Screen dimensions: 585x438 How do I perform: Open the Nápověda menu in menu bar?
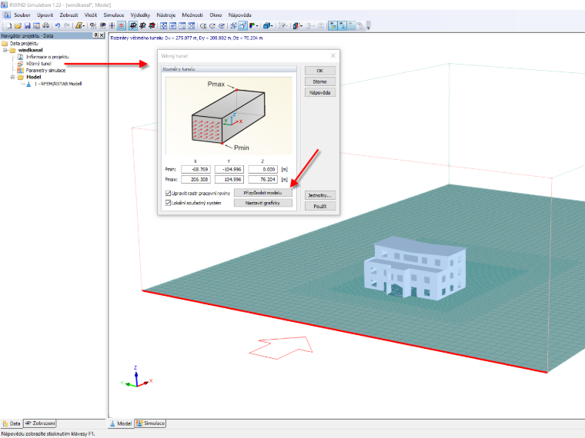[x=239, y=15]
